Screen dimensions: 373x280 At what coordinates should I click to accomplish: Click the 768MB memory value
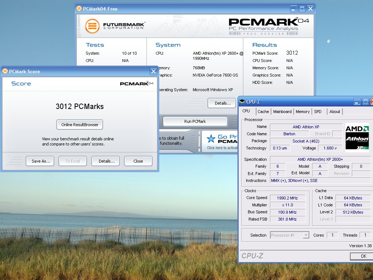pos(199,68)
